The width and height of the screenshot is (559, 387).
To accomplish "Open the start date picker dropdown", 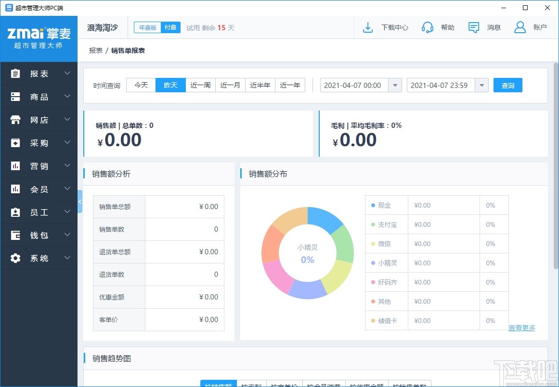I will click(395, 85).
